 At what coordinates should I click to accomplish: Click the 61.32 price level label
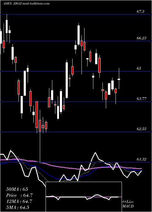(142, 159)
